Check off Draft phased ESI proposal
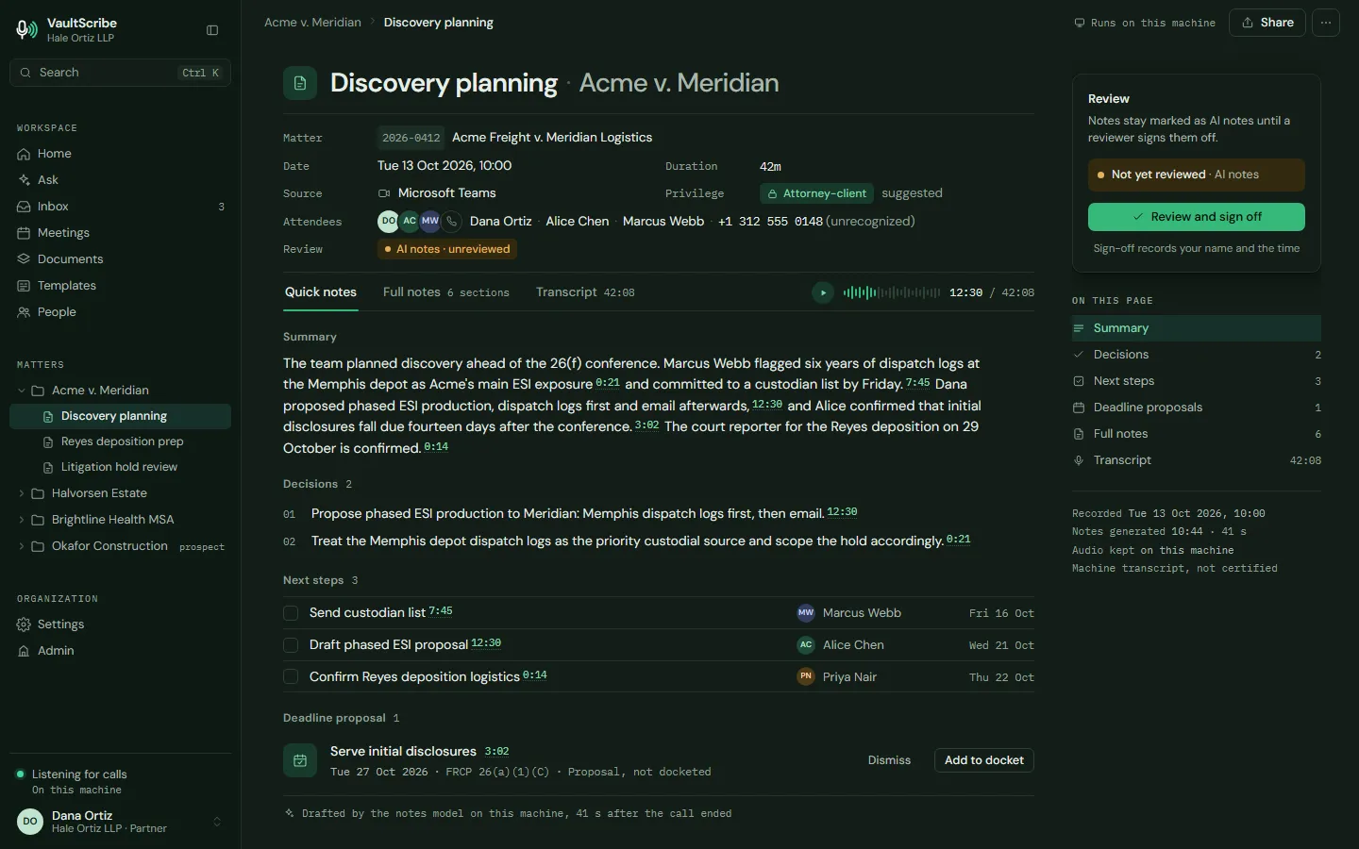Image resolution: width=1359 pixels, height=849 pixels. (291, 645)
